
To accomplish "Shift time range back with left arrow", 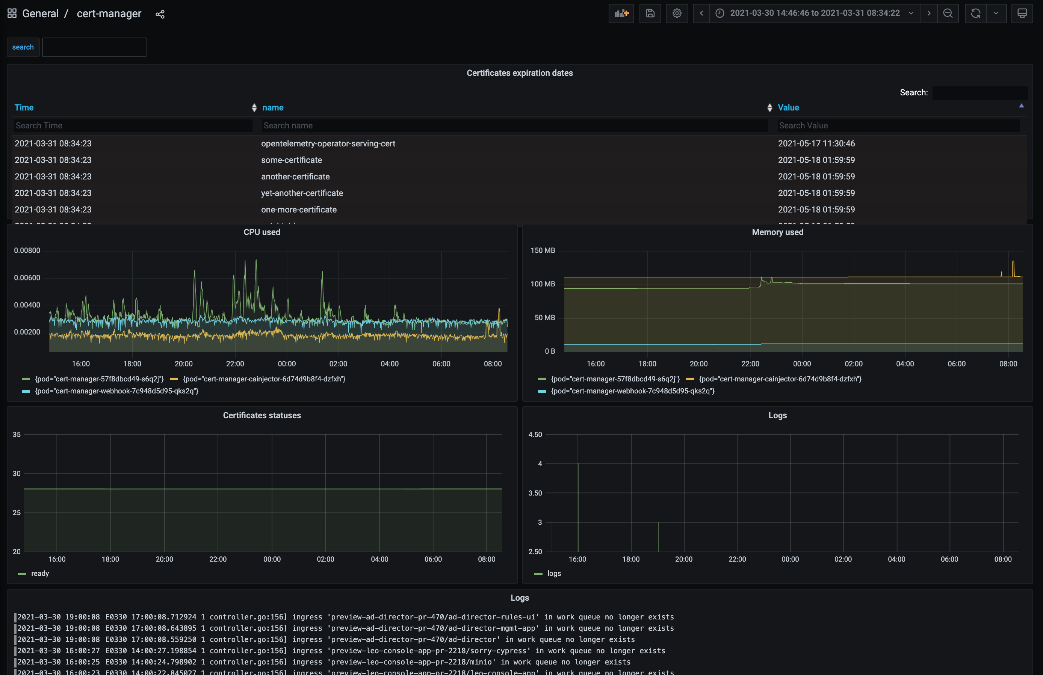I will 701,14.
